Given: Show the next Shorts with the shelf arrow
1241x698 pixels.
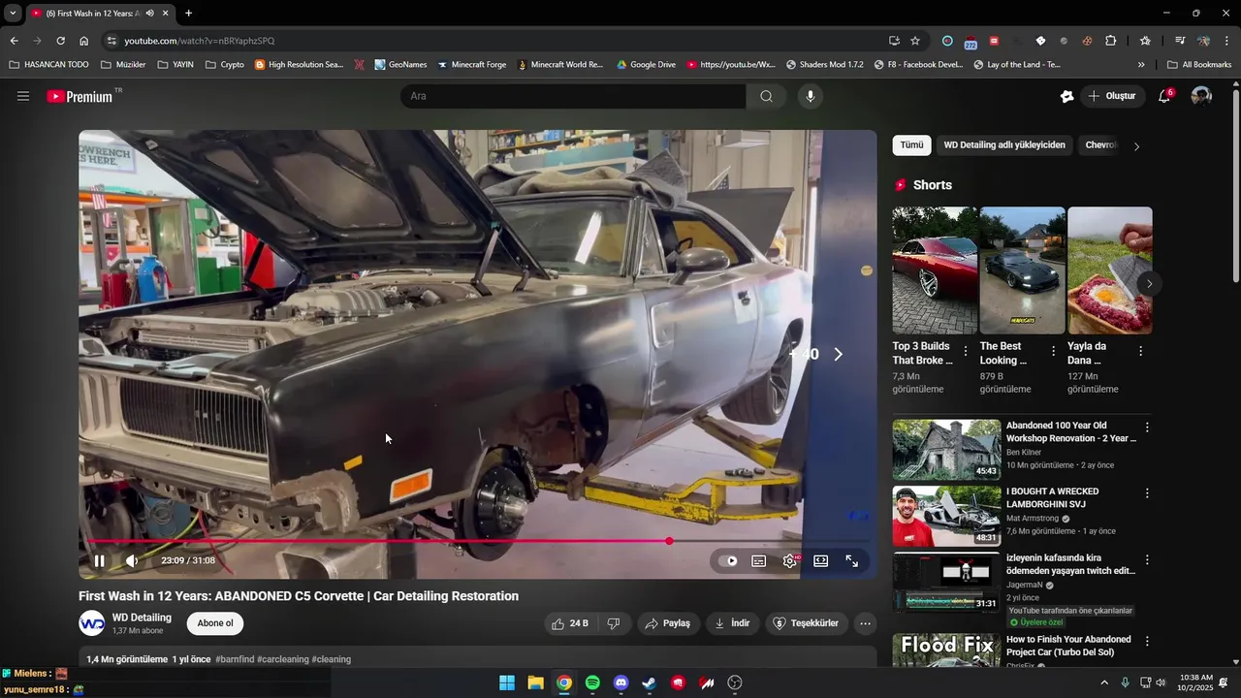Looking at the screenshot, I should 1149,284.
